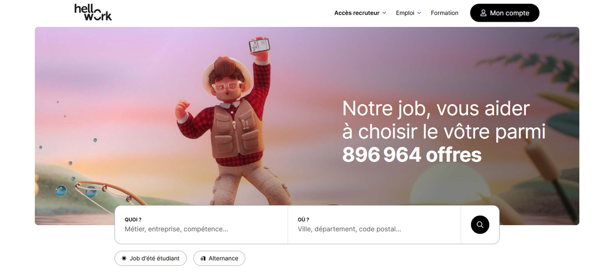This screenshot has height=279, width=593.
Task: Open the homepage via the HelloWork logo
Action: (x=93, y=12)
